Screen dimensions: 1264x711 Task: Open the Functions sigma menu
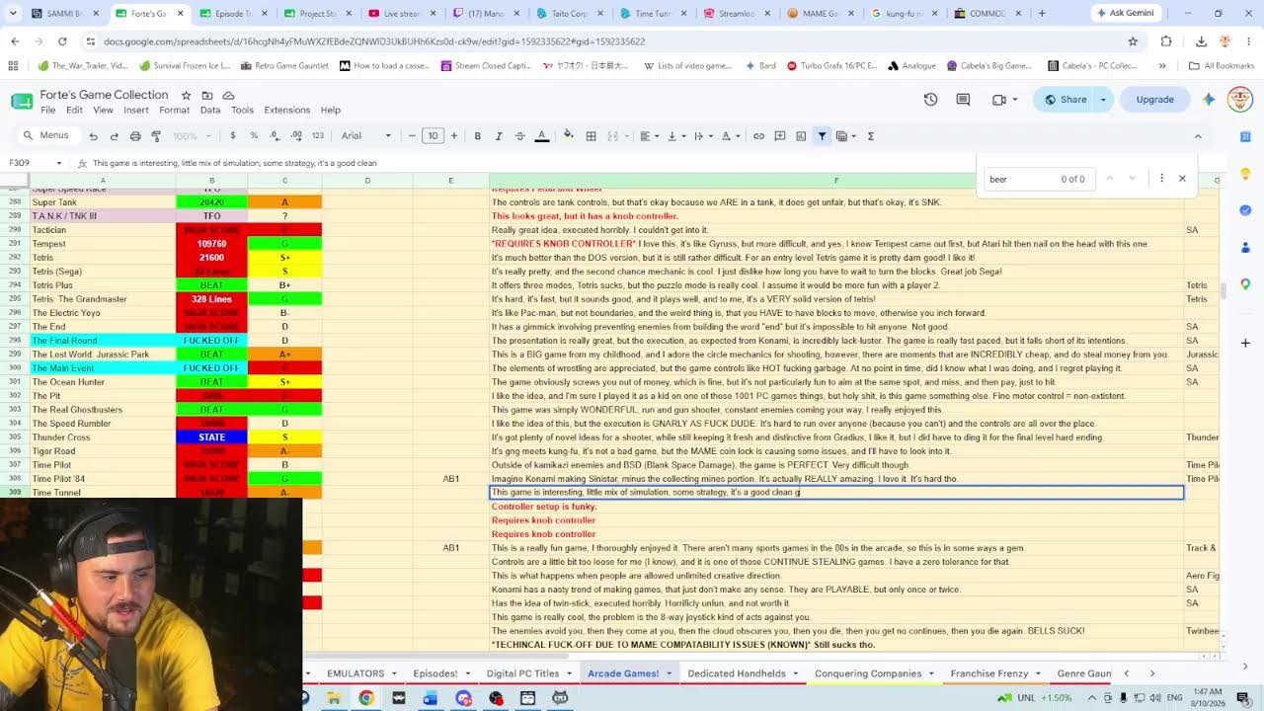click(x=871, y=136)
